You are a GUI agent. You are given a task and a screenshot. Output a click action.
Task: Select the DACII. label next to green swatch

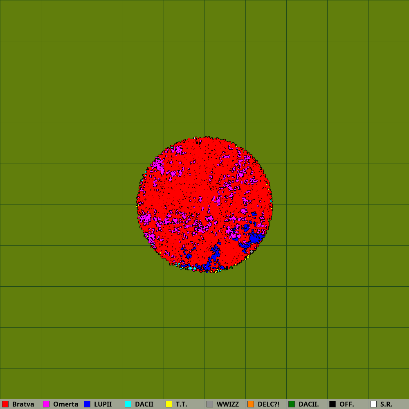(x=309, y=404)
